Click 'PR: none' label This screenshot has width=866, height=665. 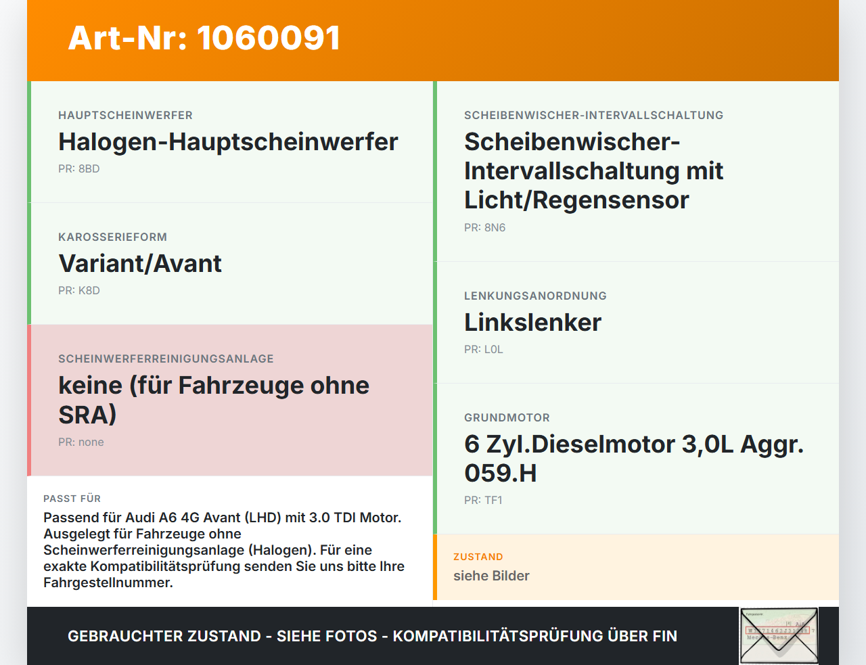pyautogui.click(x=81, y=442)
